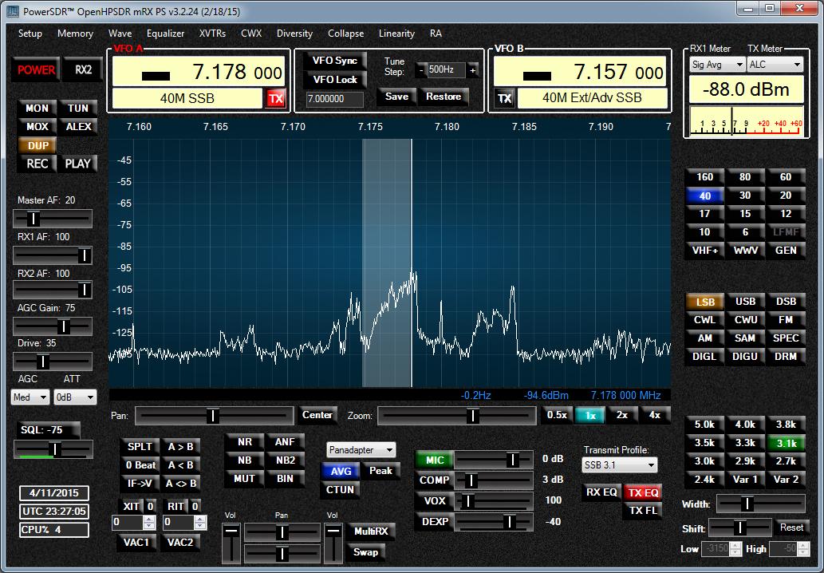Set zoom to 4x

pos(654,415)
